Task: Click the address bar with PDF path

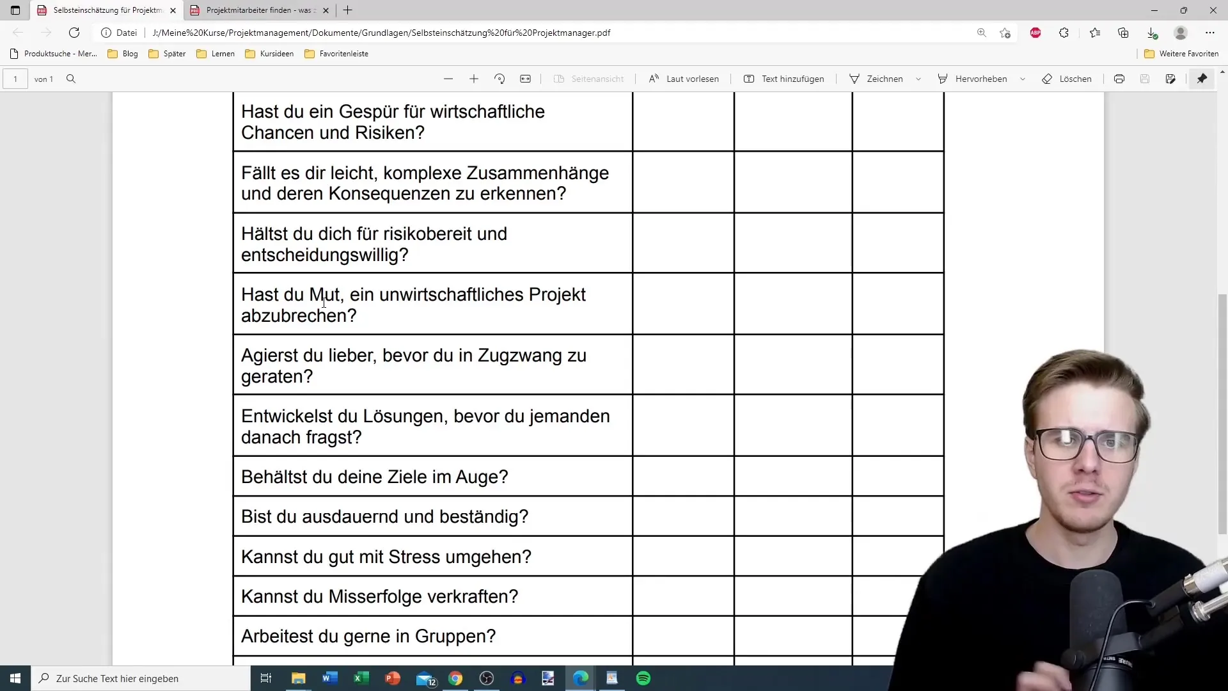Action: pos(556,33)
